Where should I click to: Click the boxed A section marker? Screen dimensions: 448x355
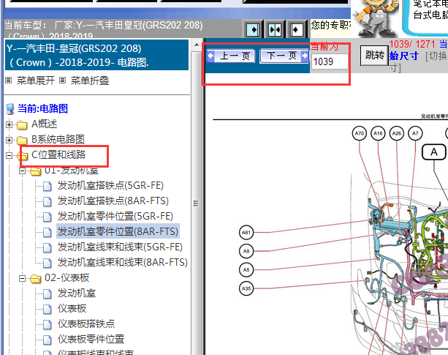pyautogui.click(x=434, y=152)
